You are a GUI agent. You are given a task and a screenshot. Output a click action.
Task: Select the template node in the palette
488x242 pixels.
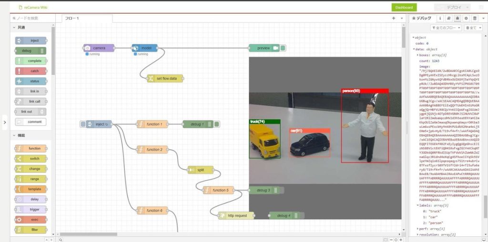31,189
